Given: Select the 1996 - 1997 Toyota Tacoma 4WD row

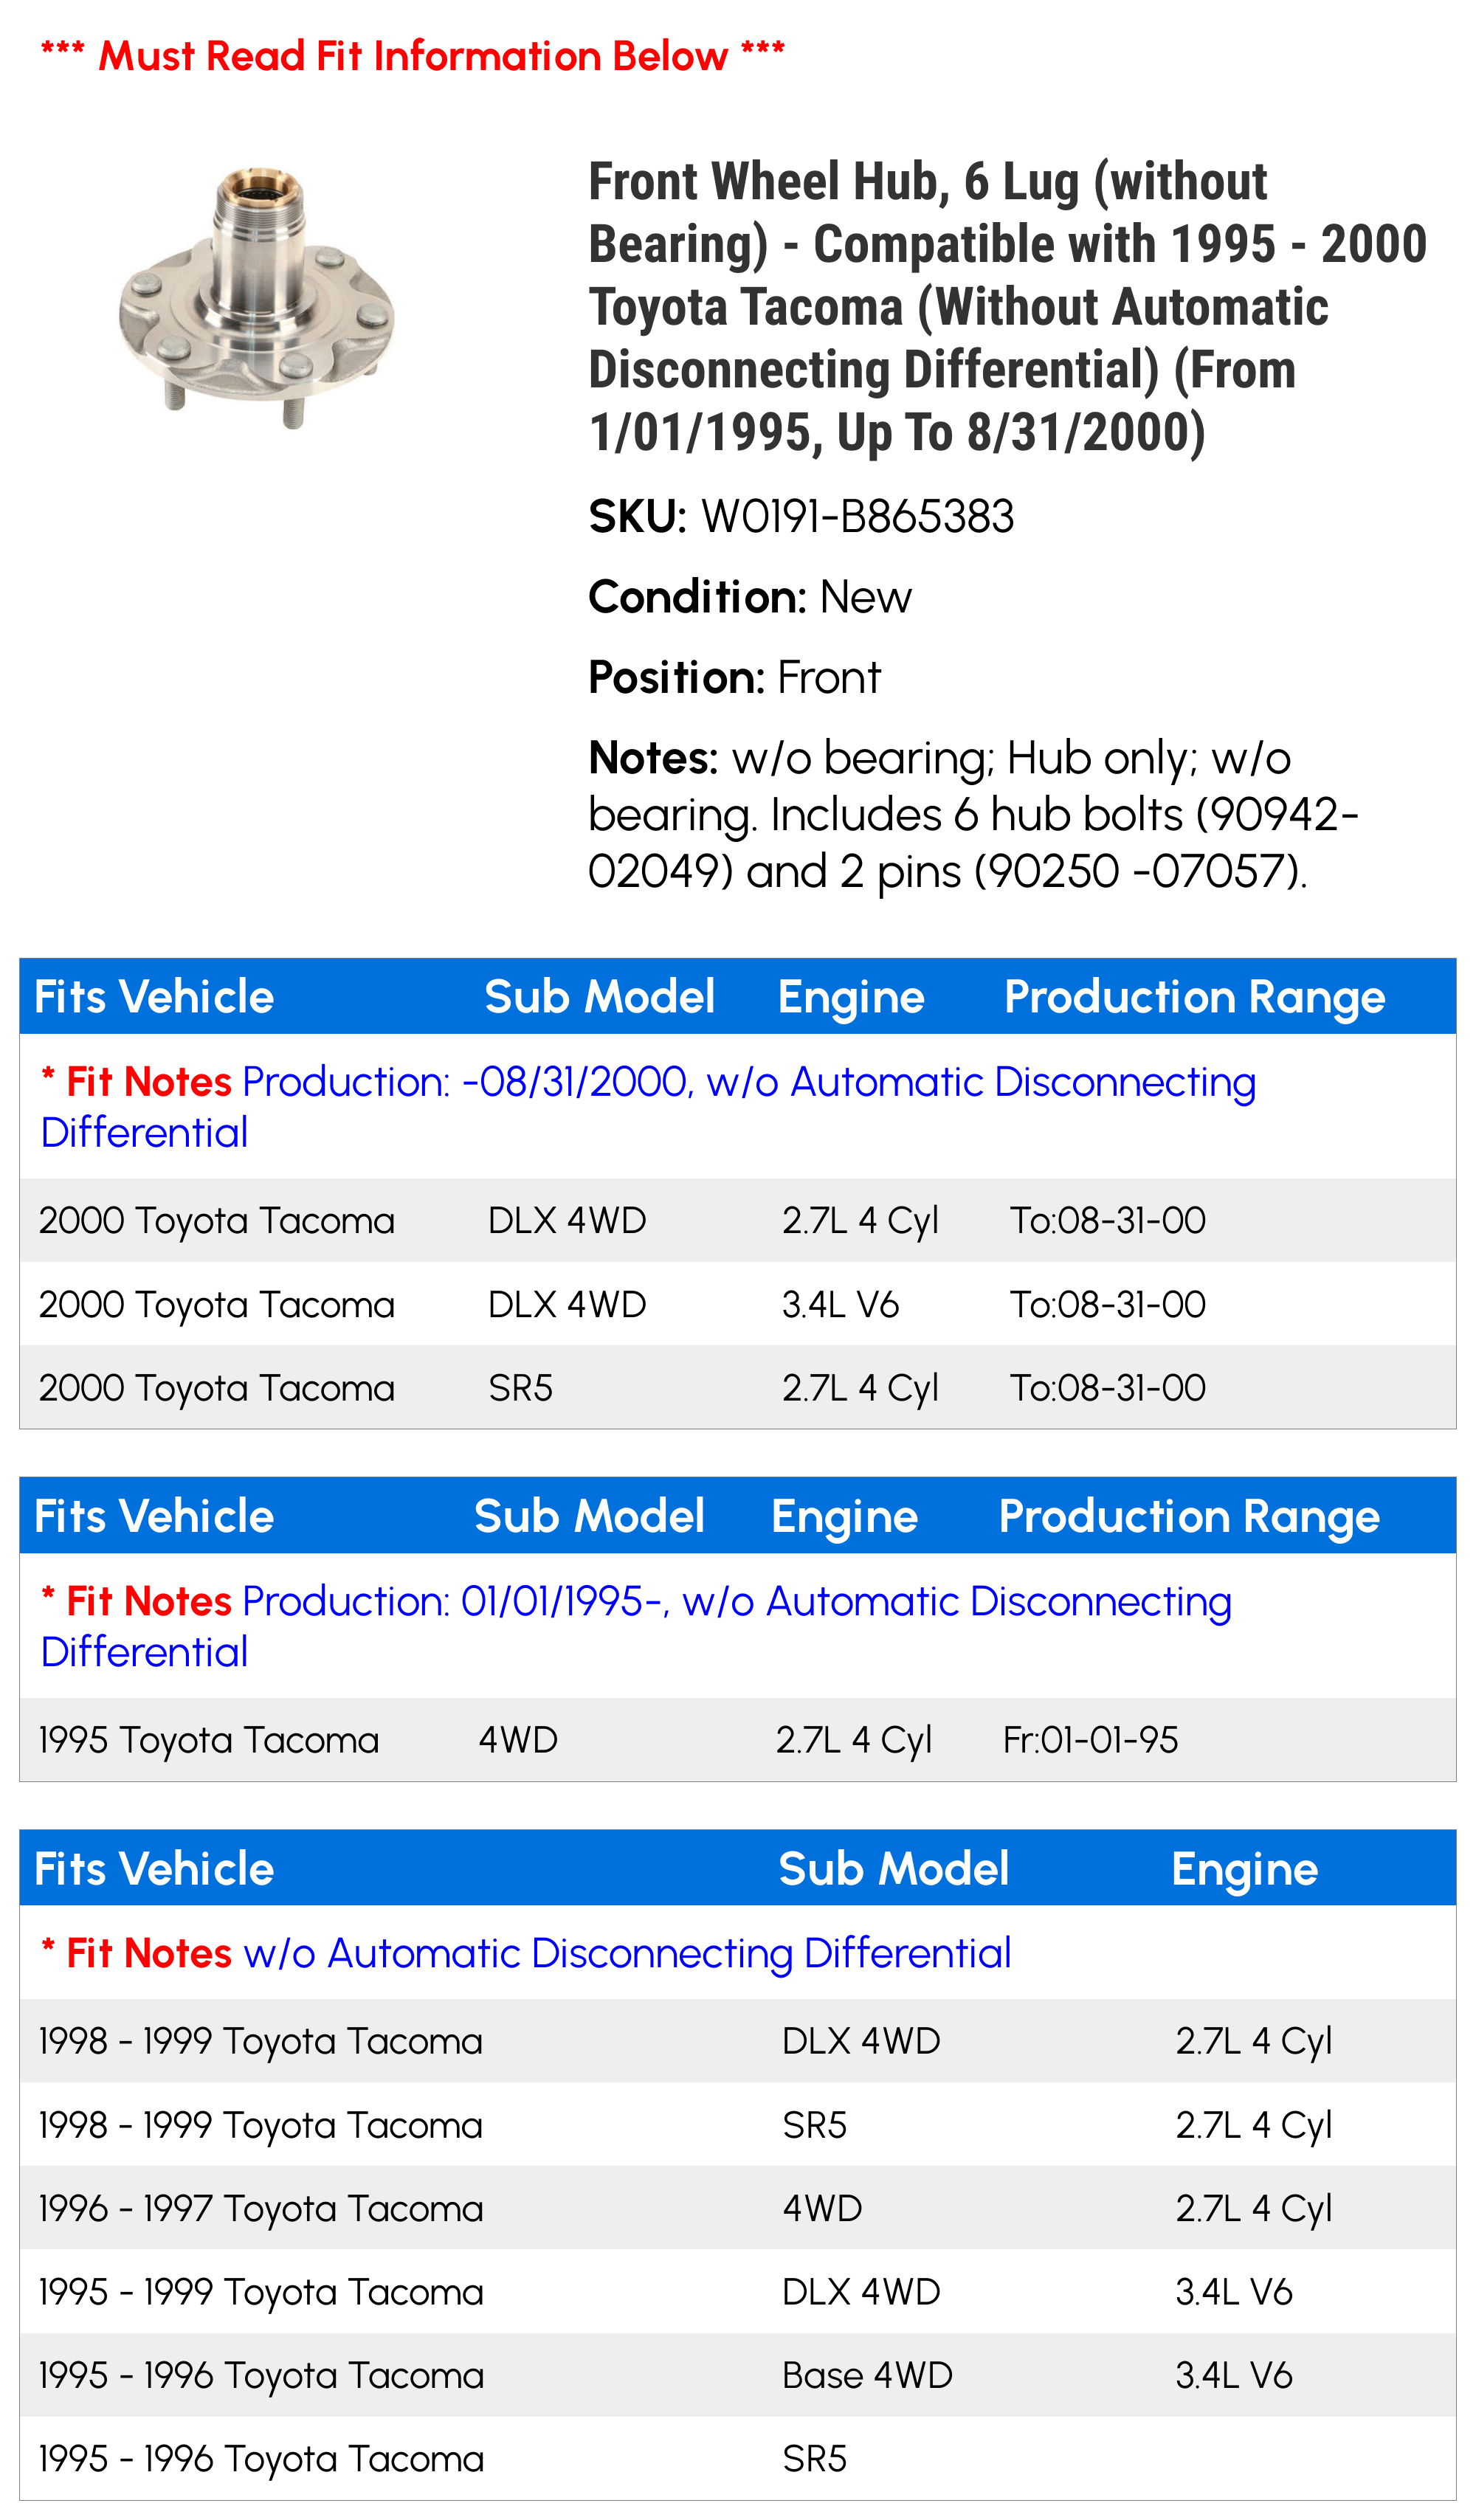Looking at the screenshot, I should point(738,2208).
